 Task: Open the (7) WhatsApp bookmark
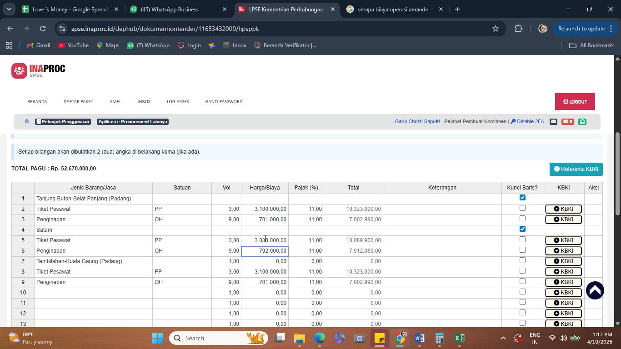[148, 45]
